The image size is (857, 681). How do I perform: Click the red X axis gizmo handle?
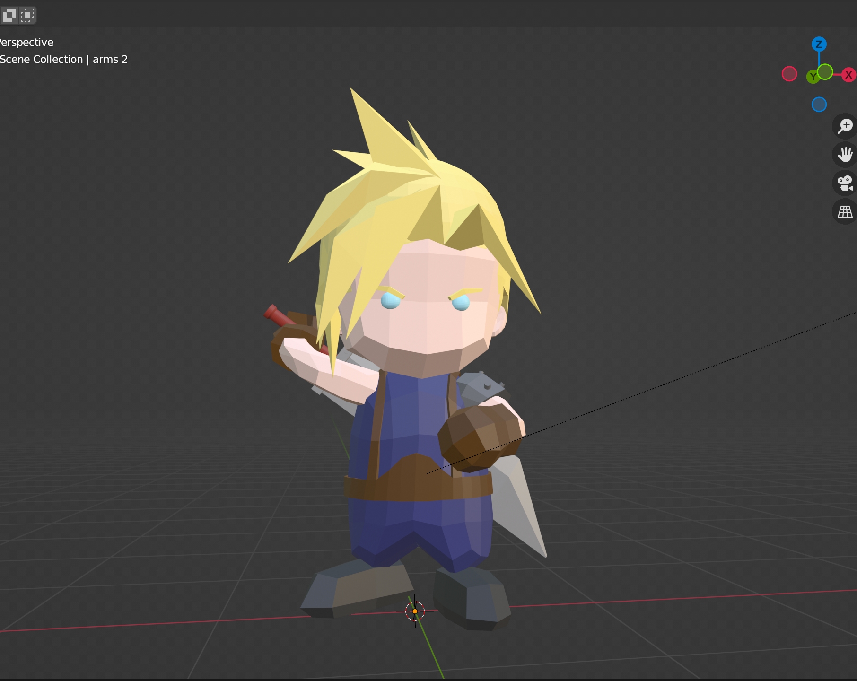[848, 75]
